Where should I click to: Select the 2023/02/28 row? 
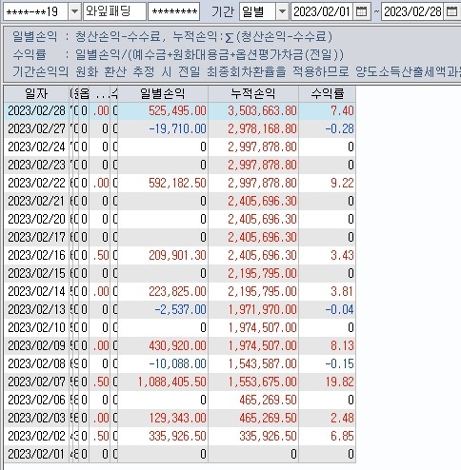click(180, 110)
